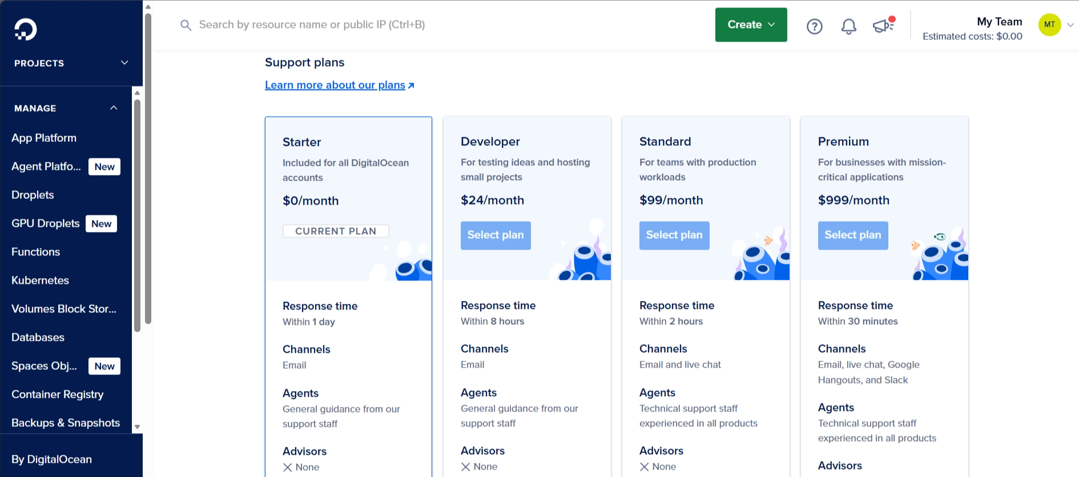Click the Email and live chat text

click(680, 365)
